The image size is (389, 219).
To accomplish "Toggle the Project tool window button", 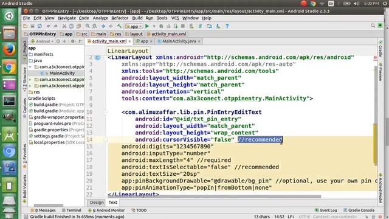I will (24, 51).
